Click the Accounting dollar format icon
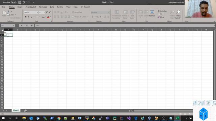The width and height of the screenshot is (216, 121). point(92,17)
